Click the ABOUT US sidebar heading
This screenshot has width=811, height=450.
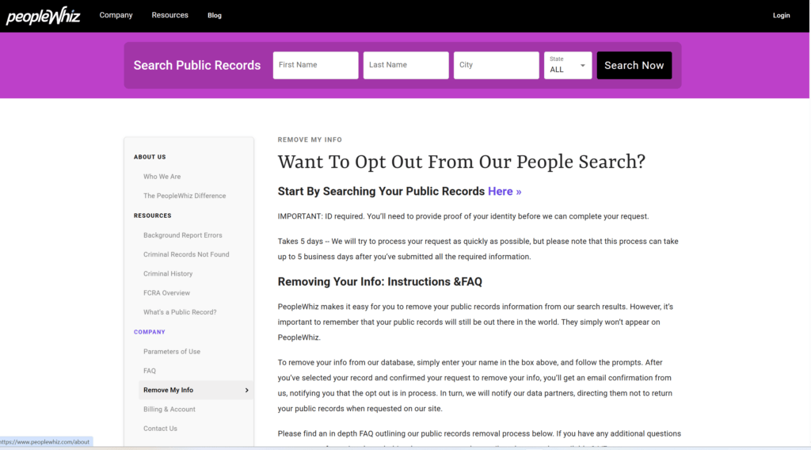click(150, 157)
